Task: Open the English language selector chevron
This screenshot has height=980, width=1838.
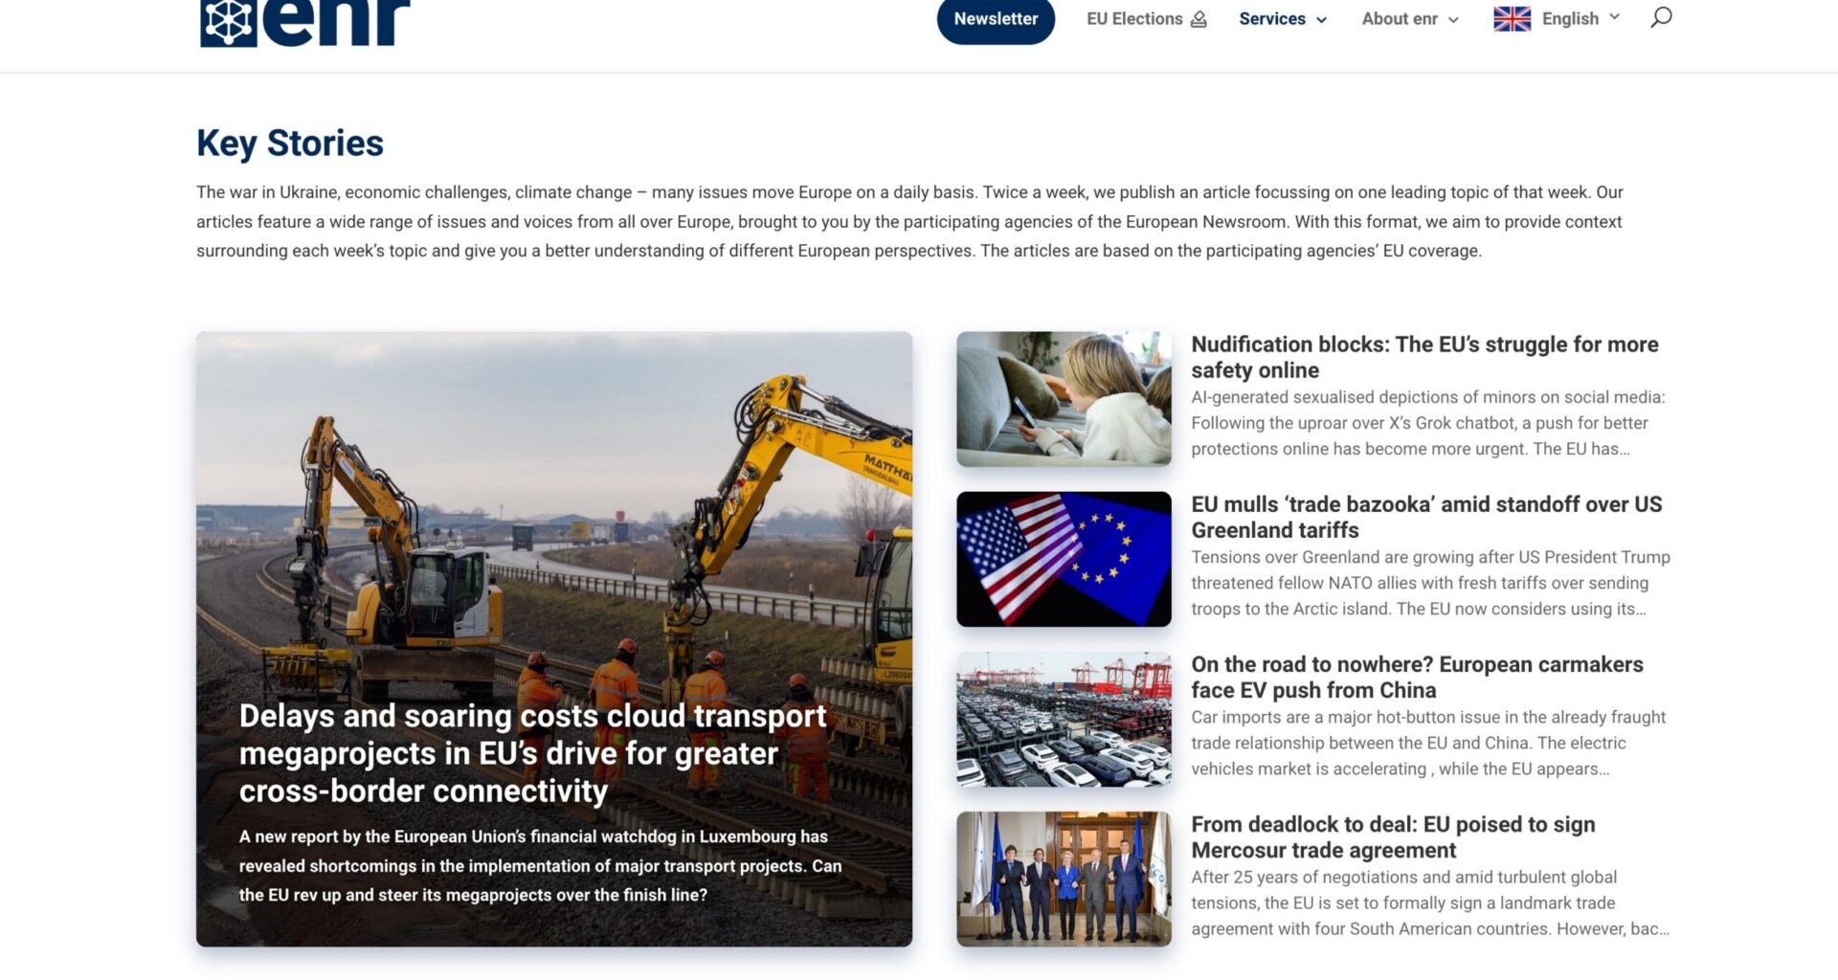Action: tap(1615, 17)
